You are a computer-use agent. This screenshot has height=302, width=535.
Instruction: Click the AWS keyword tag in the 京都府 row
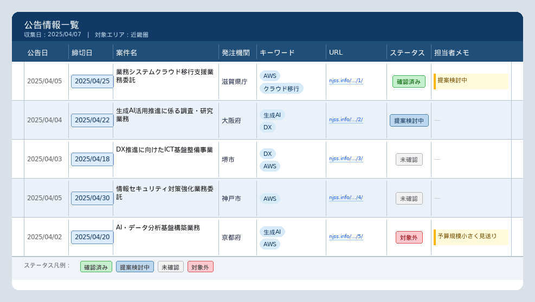pos(270,244)
